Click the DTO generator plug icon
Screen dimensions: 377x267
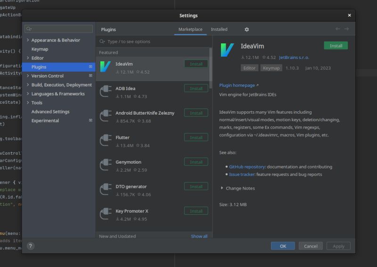[x=106, y=190]
